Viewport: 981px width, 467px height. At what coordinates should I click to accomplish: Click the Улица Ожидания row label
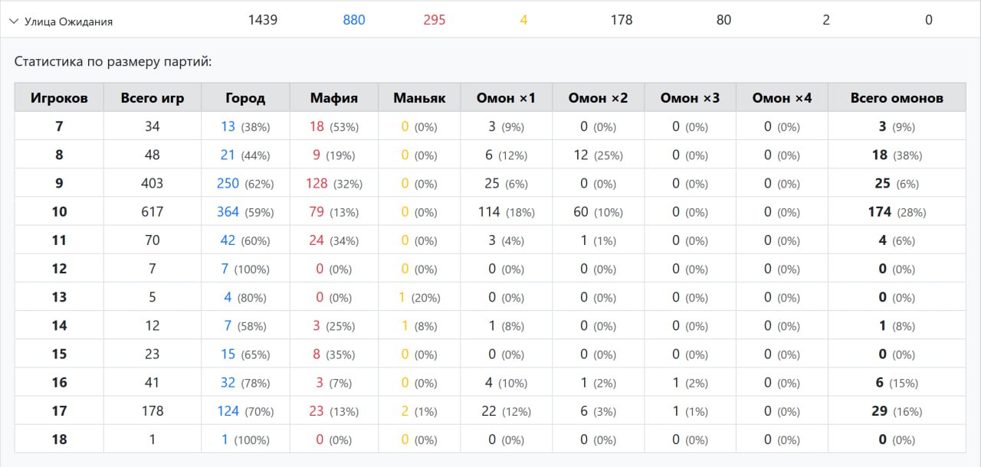(x=68, y=22)
